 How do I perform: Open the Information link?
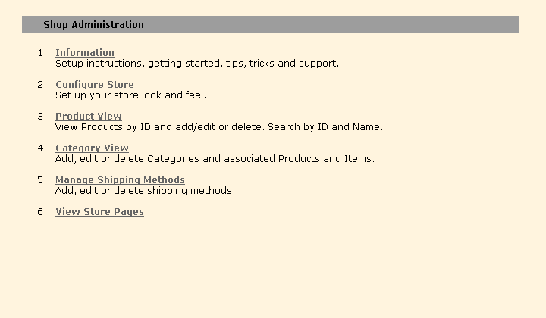click(85, 53)
